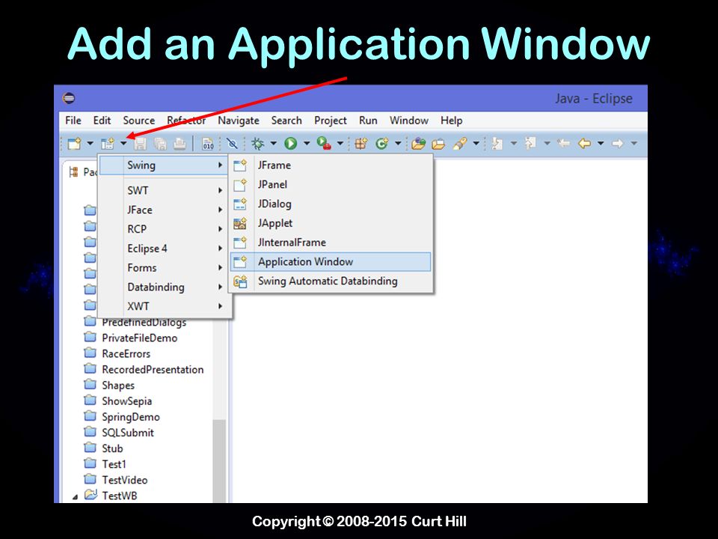Open dropdown arrow next to Run button

(307, 144)
